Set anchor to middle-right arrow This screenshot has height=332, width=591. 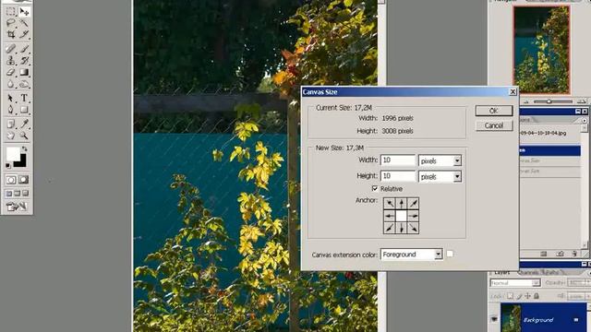pyautogui.click(x=413, y=216)
